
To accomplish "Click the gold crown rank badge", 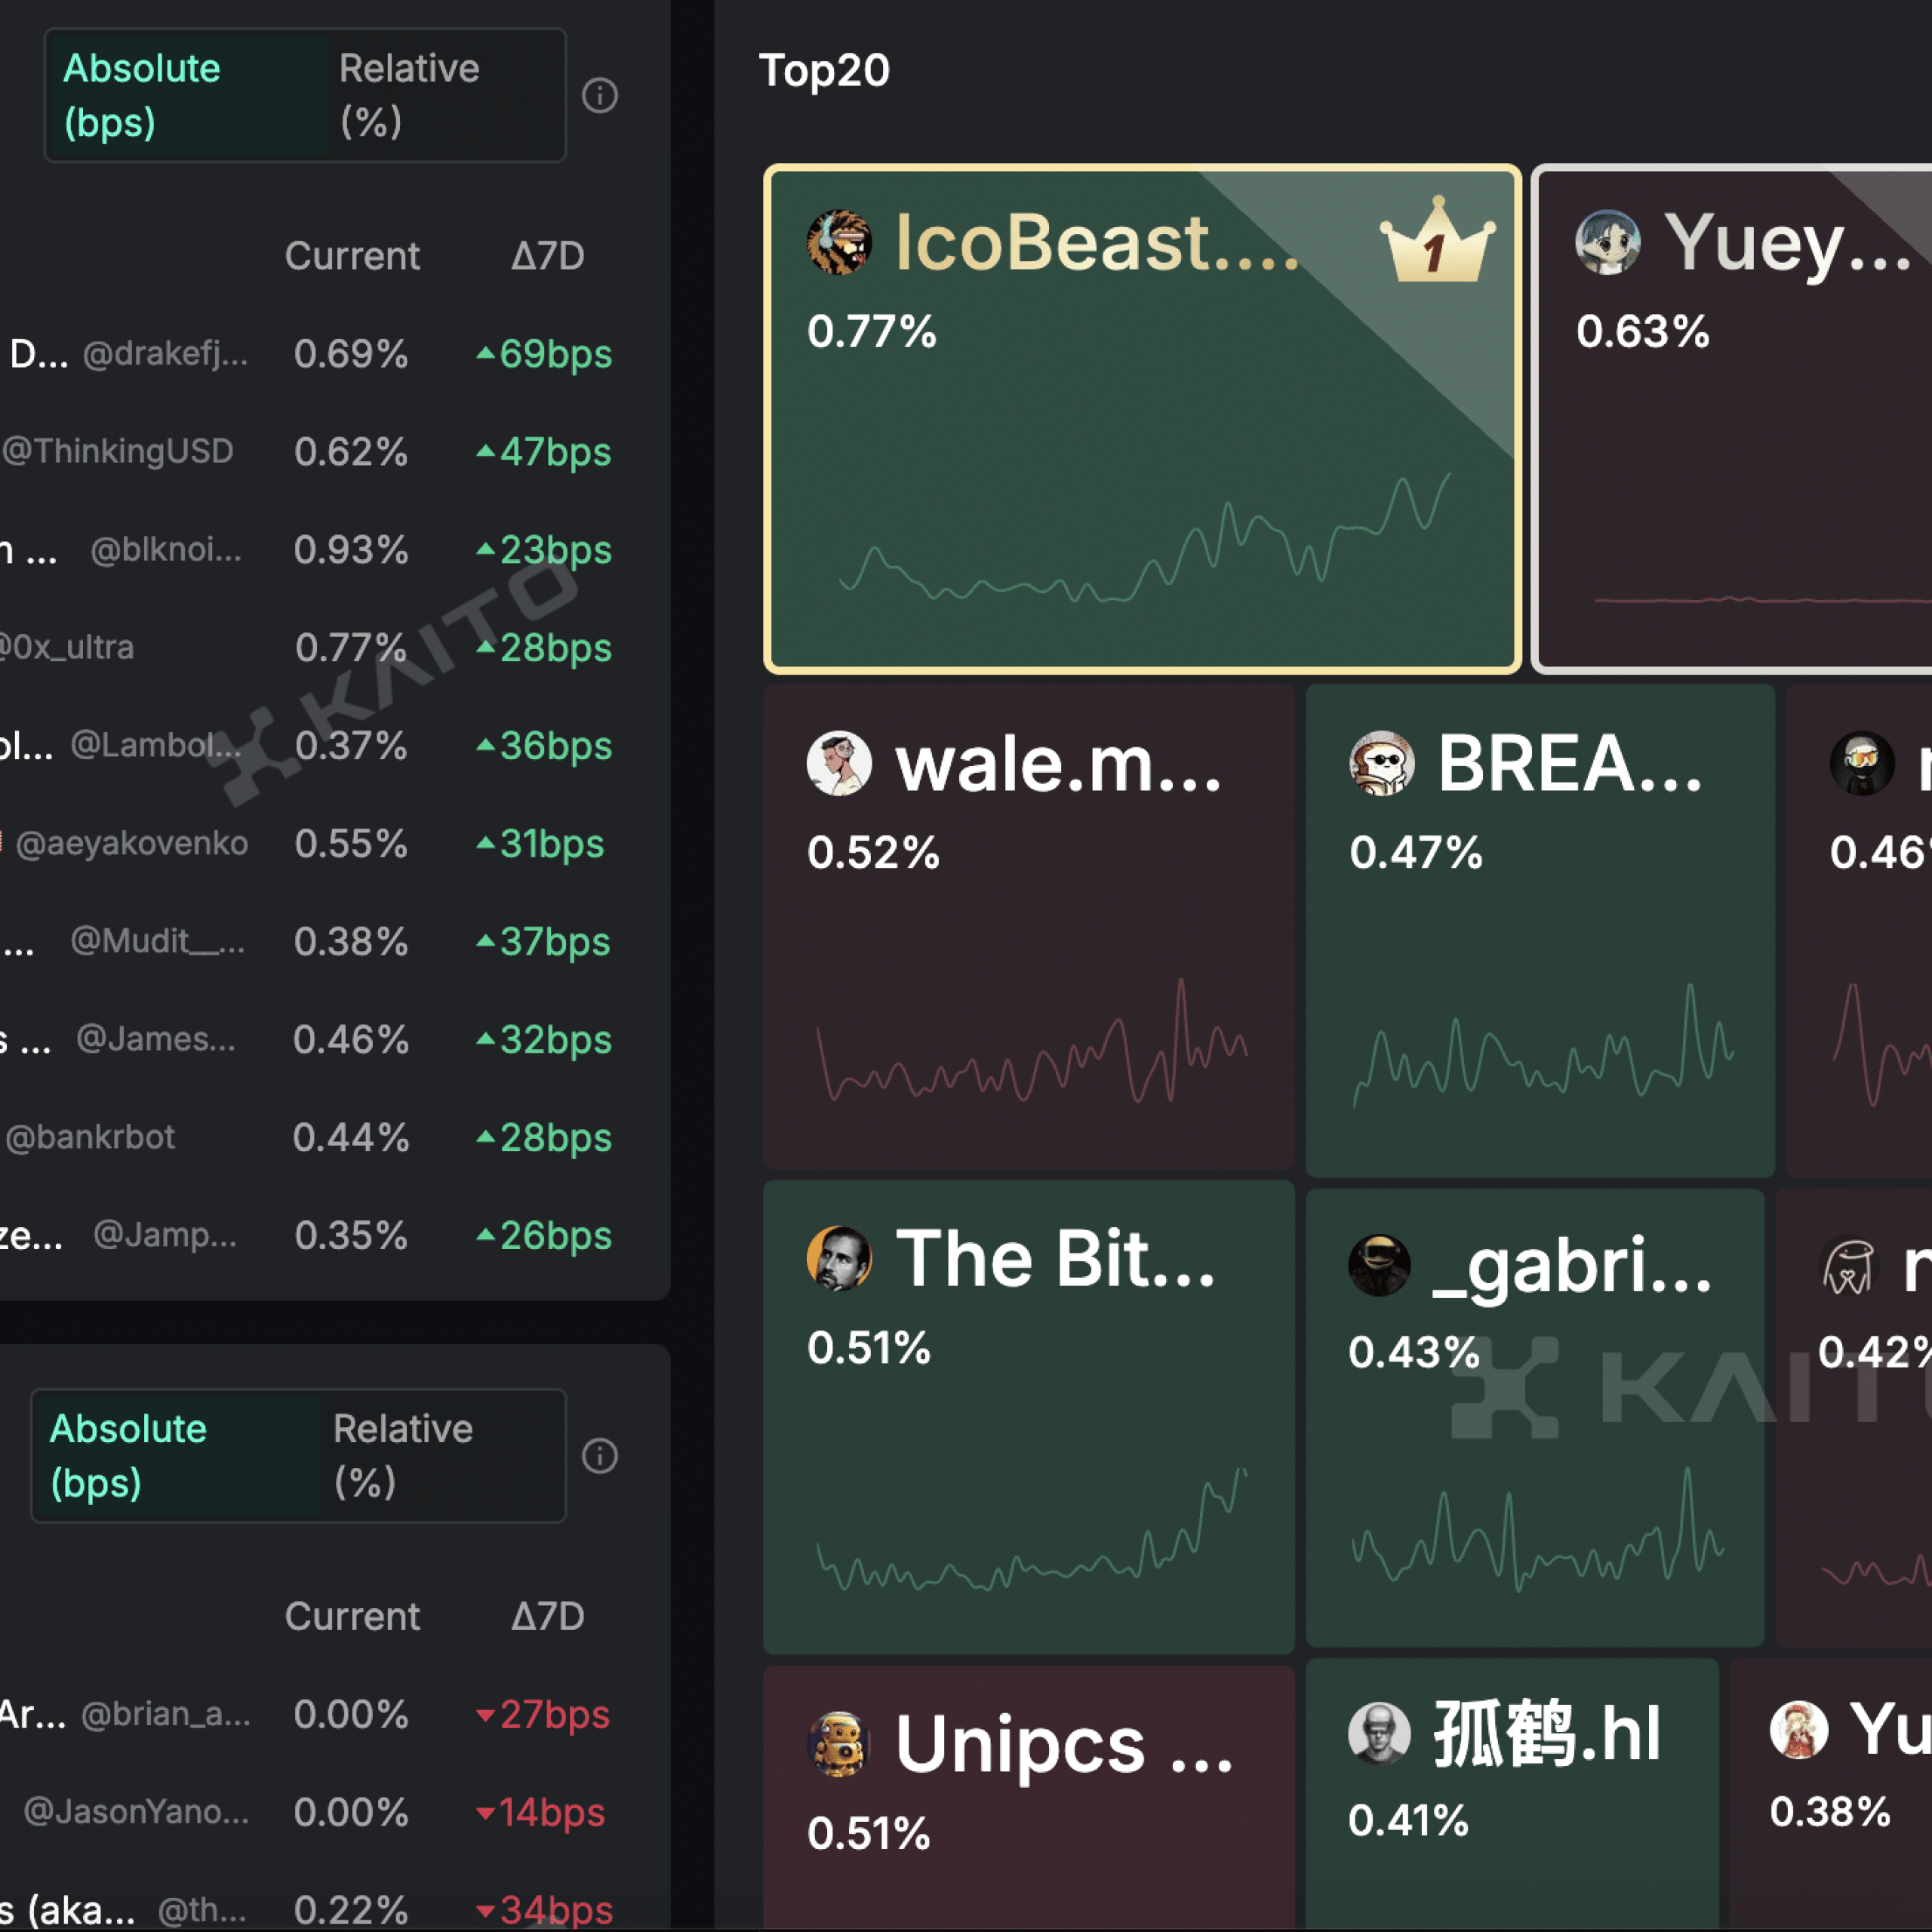I will [1437, 240].
